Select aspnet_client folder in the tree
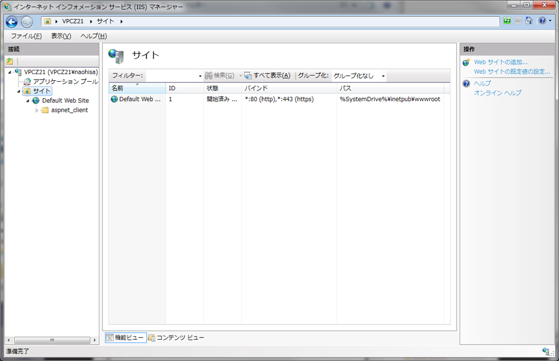Viewport: 559px width, 361px height. pyautogui.click(x=69, y=110)
